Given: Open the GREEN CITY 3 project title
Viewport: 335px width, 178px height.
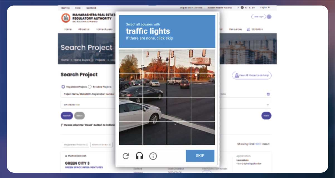Looking at the screenshot, I should pos(77,163).
